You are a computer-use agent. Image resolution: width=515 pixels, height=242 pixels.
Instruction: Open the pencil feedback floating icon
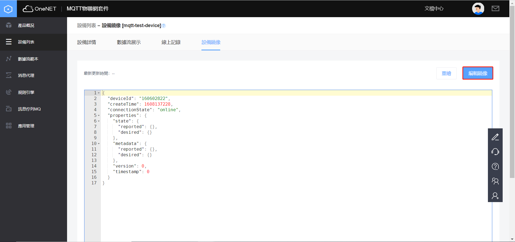pyautogui.click(x=495, y=137)
